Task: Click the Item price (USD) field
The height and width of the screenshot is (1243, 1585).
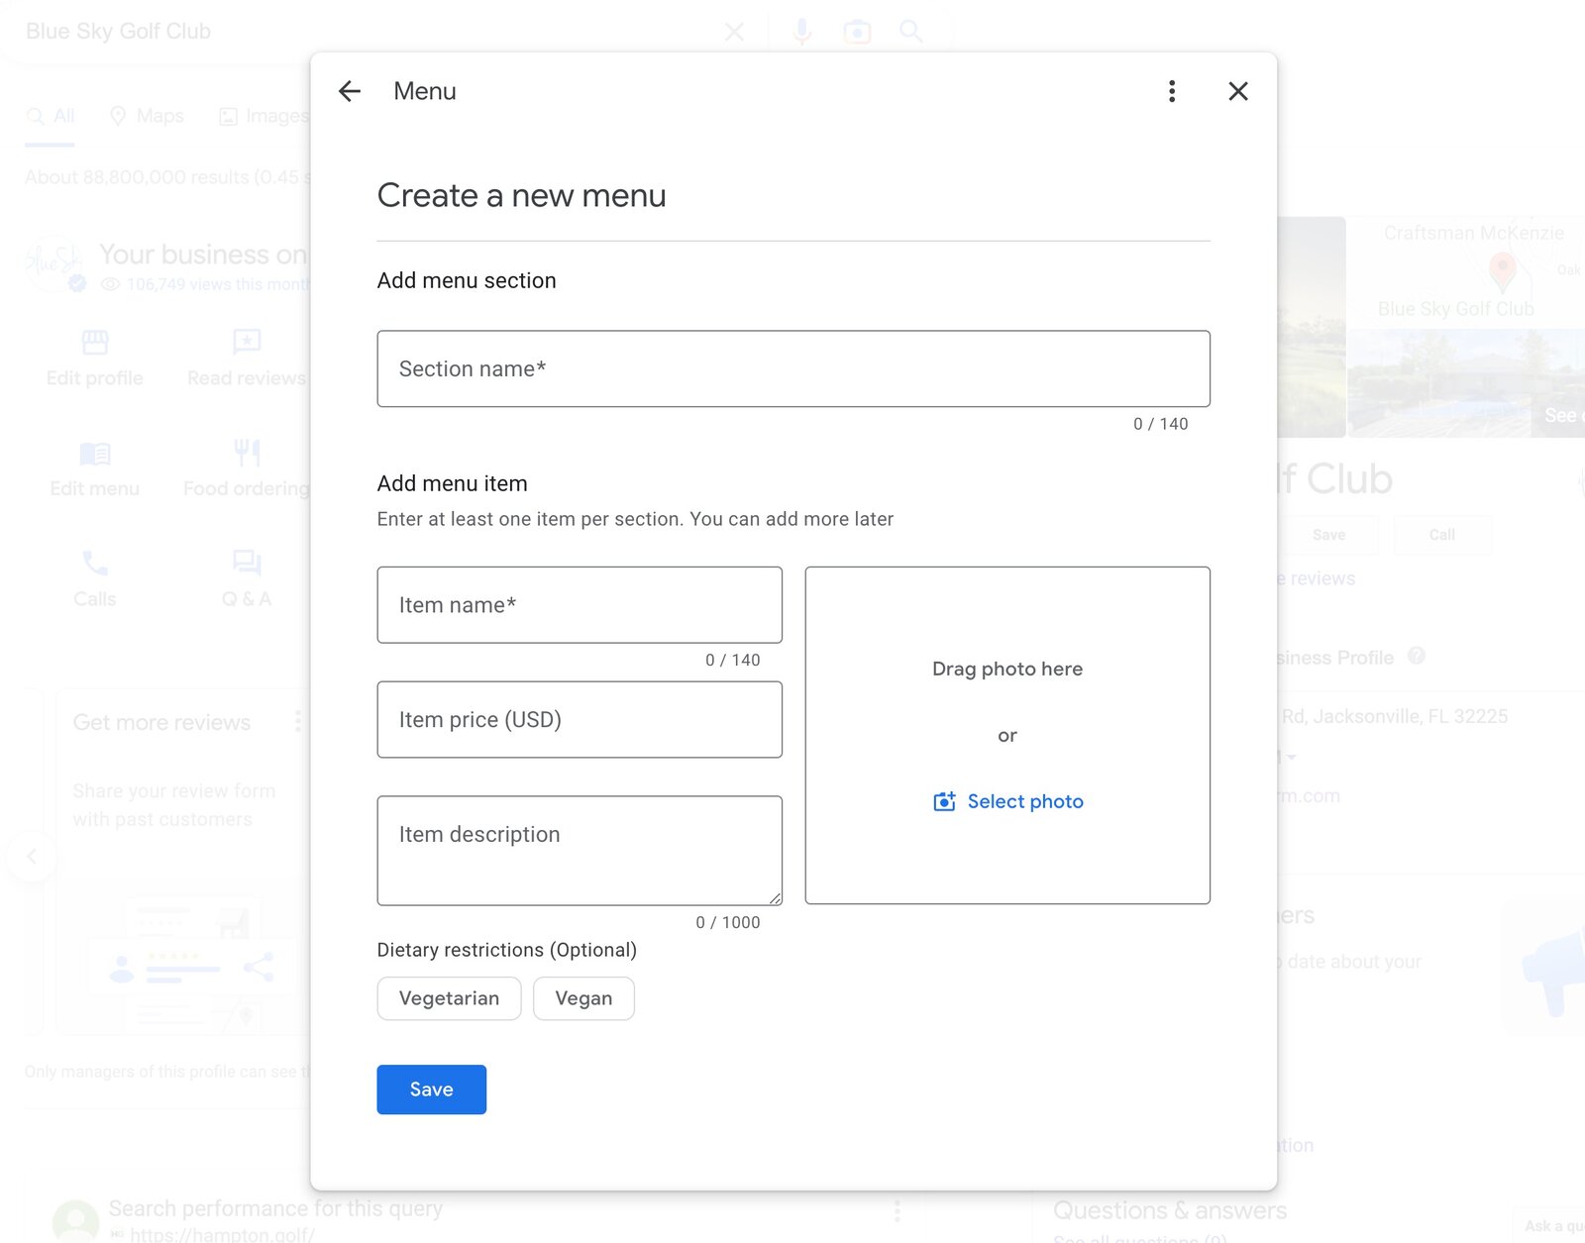Action: [x=580, y=720]
